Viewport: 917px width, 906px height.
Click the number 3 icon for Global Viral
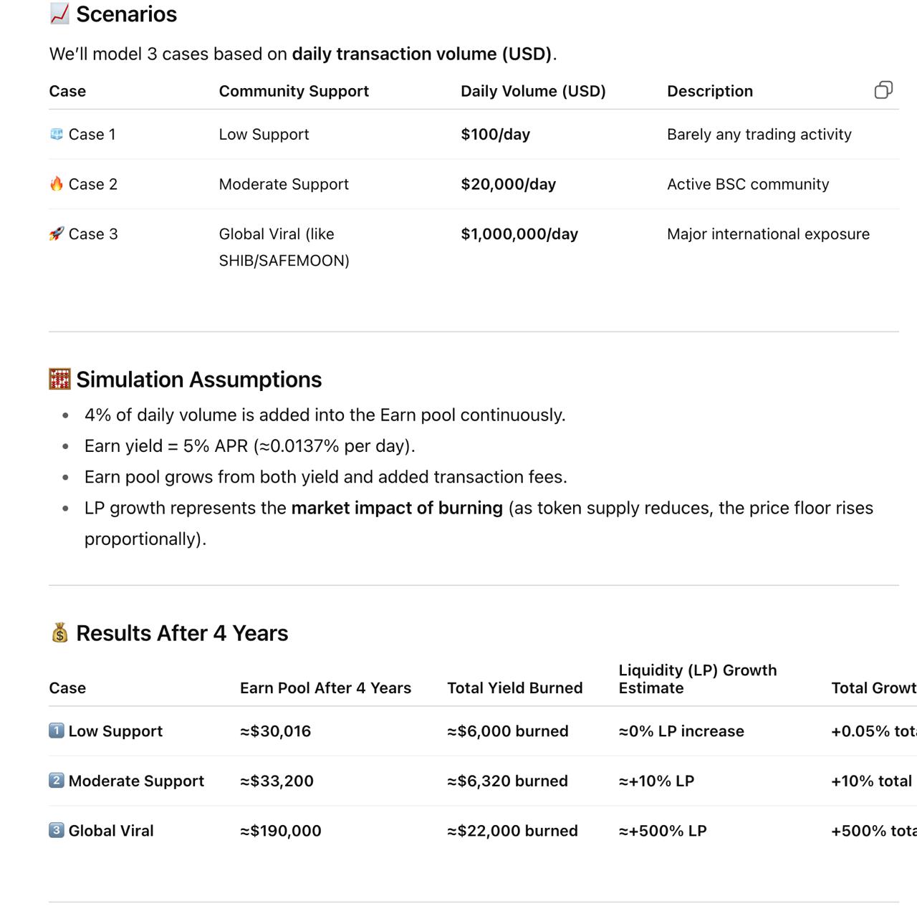(57, 831)
